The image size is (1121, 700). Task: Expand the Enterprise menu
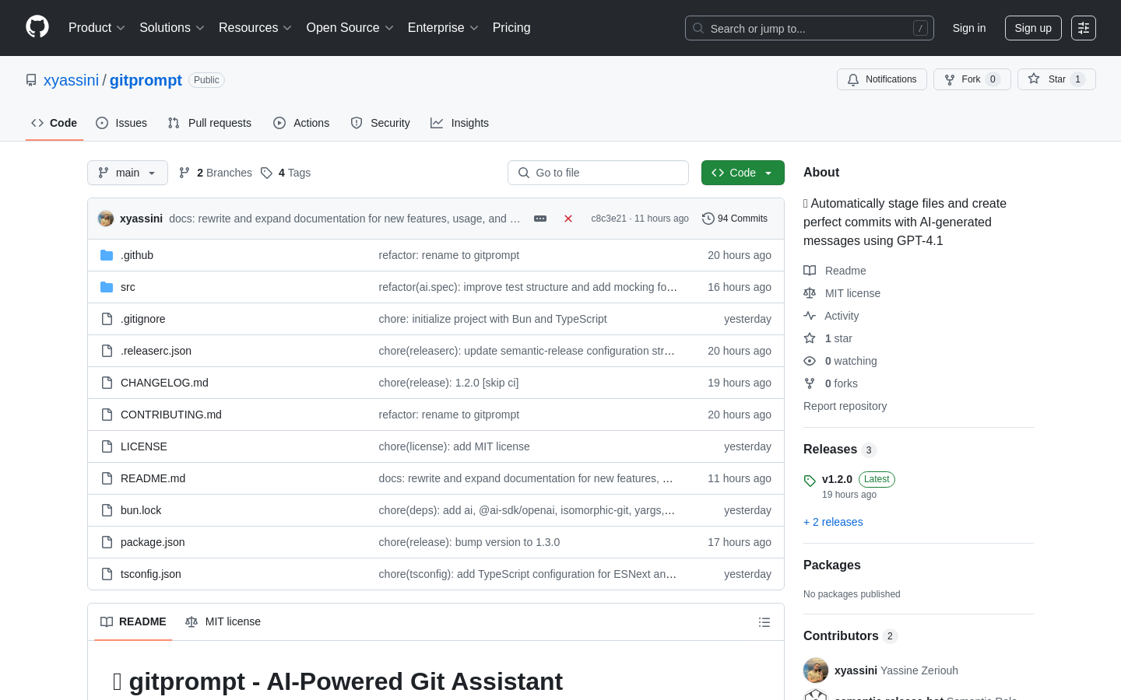click(x=443, y=28)
